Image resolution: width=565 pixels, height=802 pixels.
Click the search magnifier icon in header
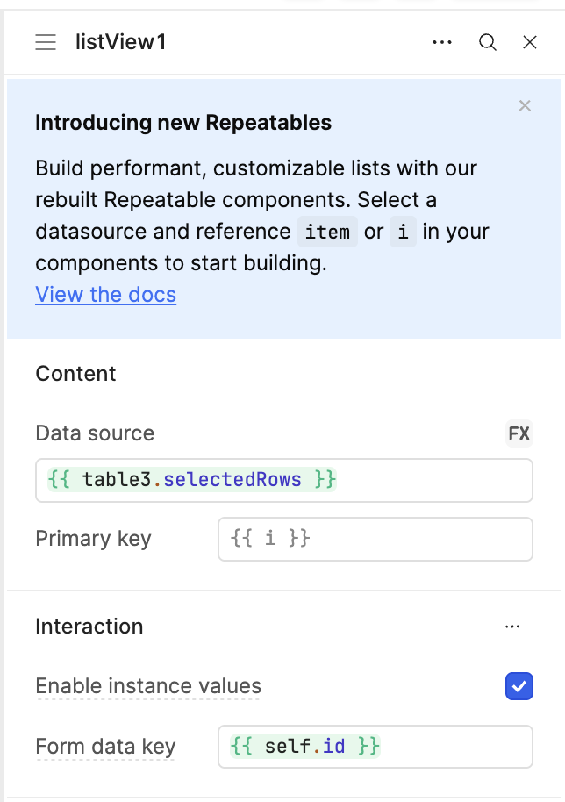pos(487,42)
